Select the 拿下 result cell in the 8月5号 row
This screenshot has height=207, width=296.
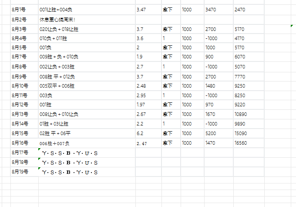click(x=168, y=48)
